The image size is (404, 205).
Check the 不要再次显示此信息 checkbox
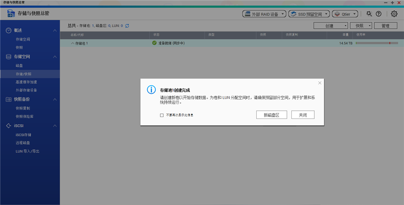coord(162,115)
